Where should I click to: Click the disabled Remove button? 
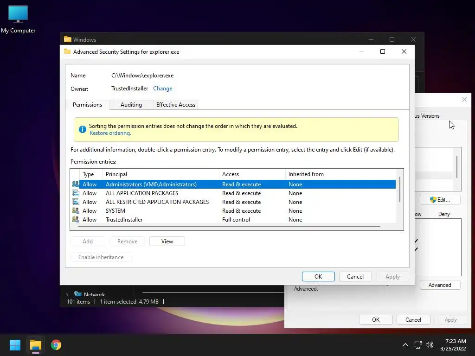pos(127,241)
